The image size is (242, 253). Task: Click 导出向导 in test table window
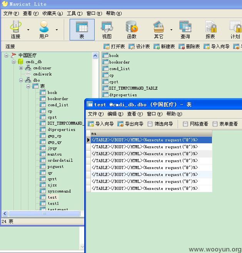coord(130,124)
